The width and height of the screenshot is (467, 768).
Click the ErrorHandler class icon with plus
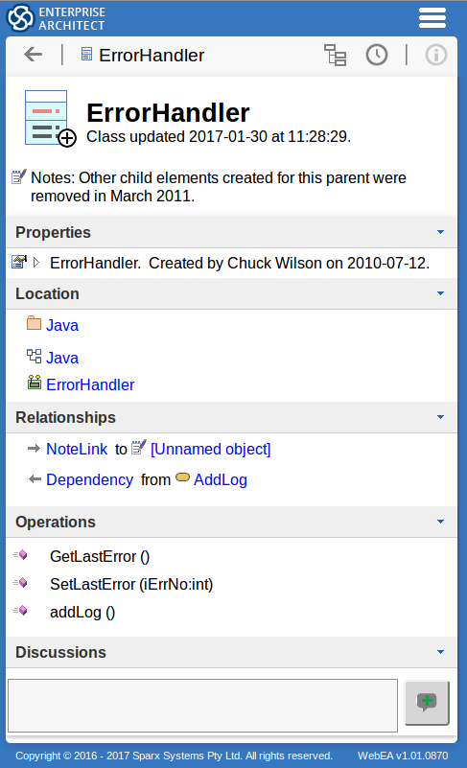coord(50,118)
